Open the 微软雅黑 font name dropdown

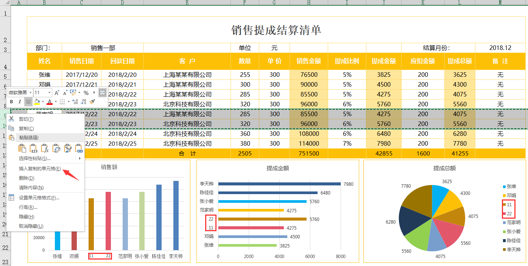pos(30,93)
